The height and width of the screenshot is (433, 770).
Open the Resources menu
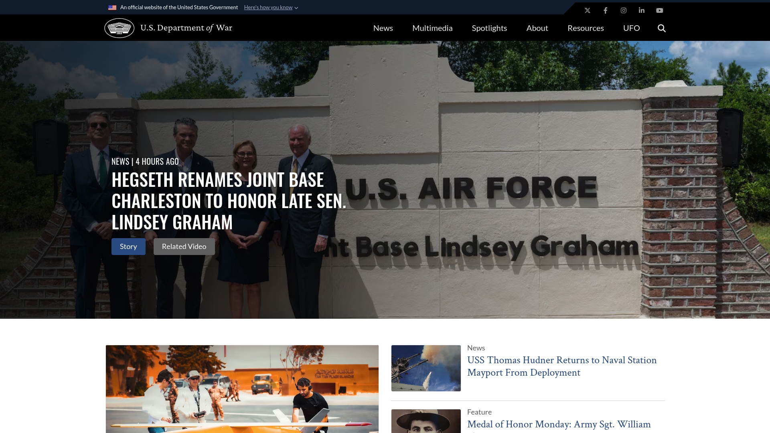click(x=586, y=28)
